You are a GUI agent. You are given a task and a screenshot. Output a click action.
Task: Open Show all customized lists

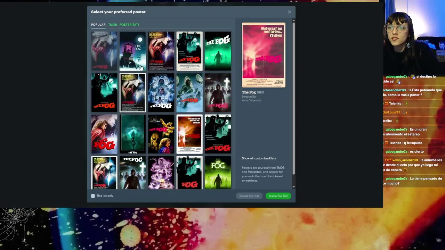click(259, 158)
